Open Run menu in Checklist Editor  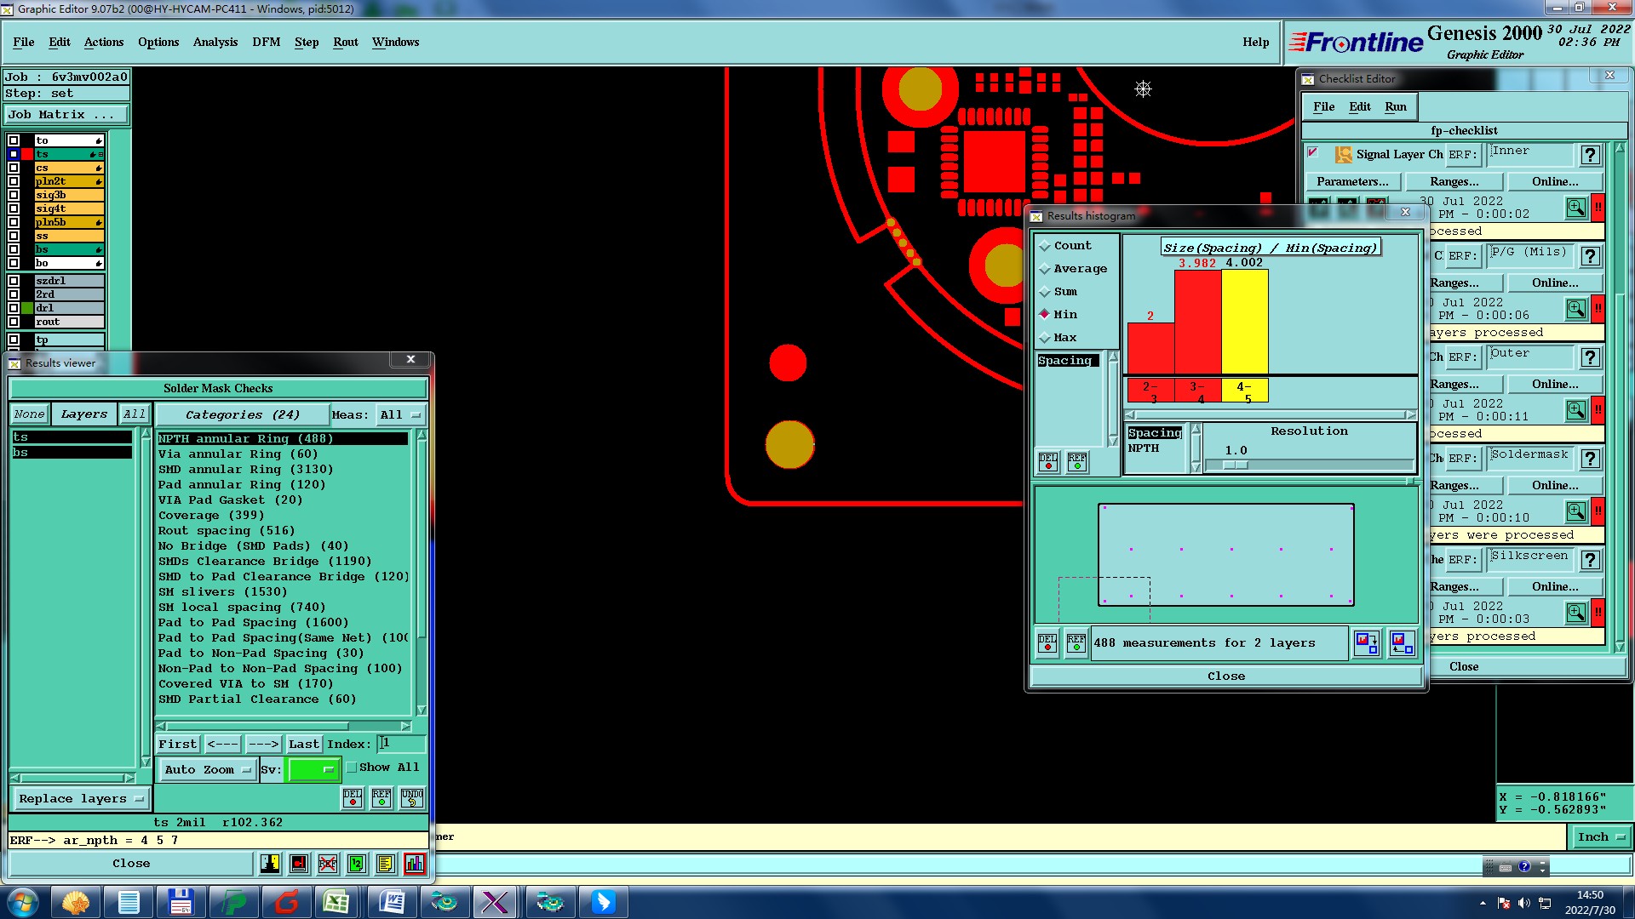pyautogui.click(x=1395, y=106)
